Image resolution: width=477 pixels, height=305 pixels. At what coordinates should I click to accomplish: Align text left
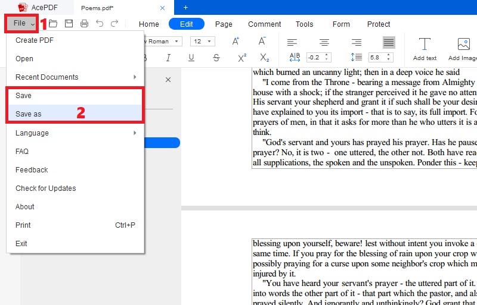tap(292, 42)
